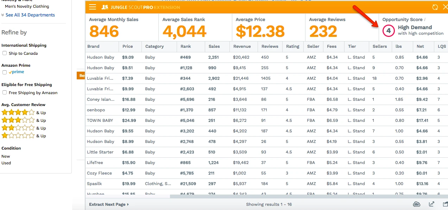Viewport: 448px width, 210px height.
Task: Select the LifeTree brand row
Action: pos(267,163)
